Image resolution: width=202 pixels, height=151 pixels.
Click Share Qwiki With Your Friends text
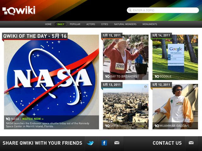point(42,143)
